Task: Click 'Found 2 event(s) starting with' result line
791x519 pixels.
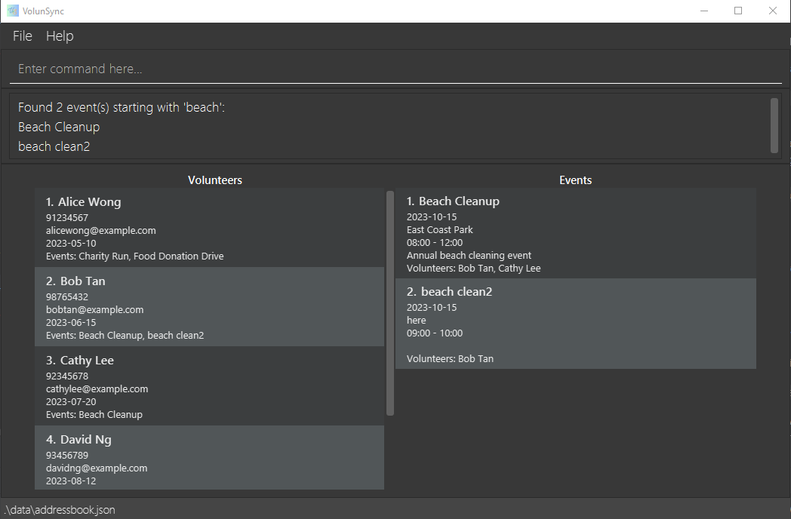Action: (x=122, y=107)
